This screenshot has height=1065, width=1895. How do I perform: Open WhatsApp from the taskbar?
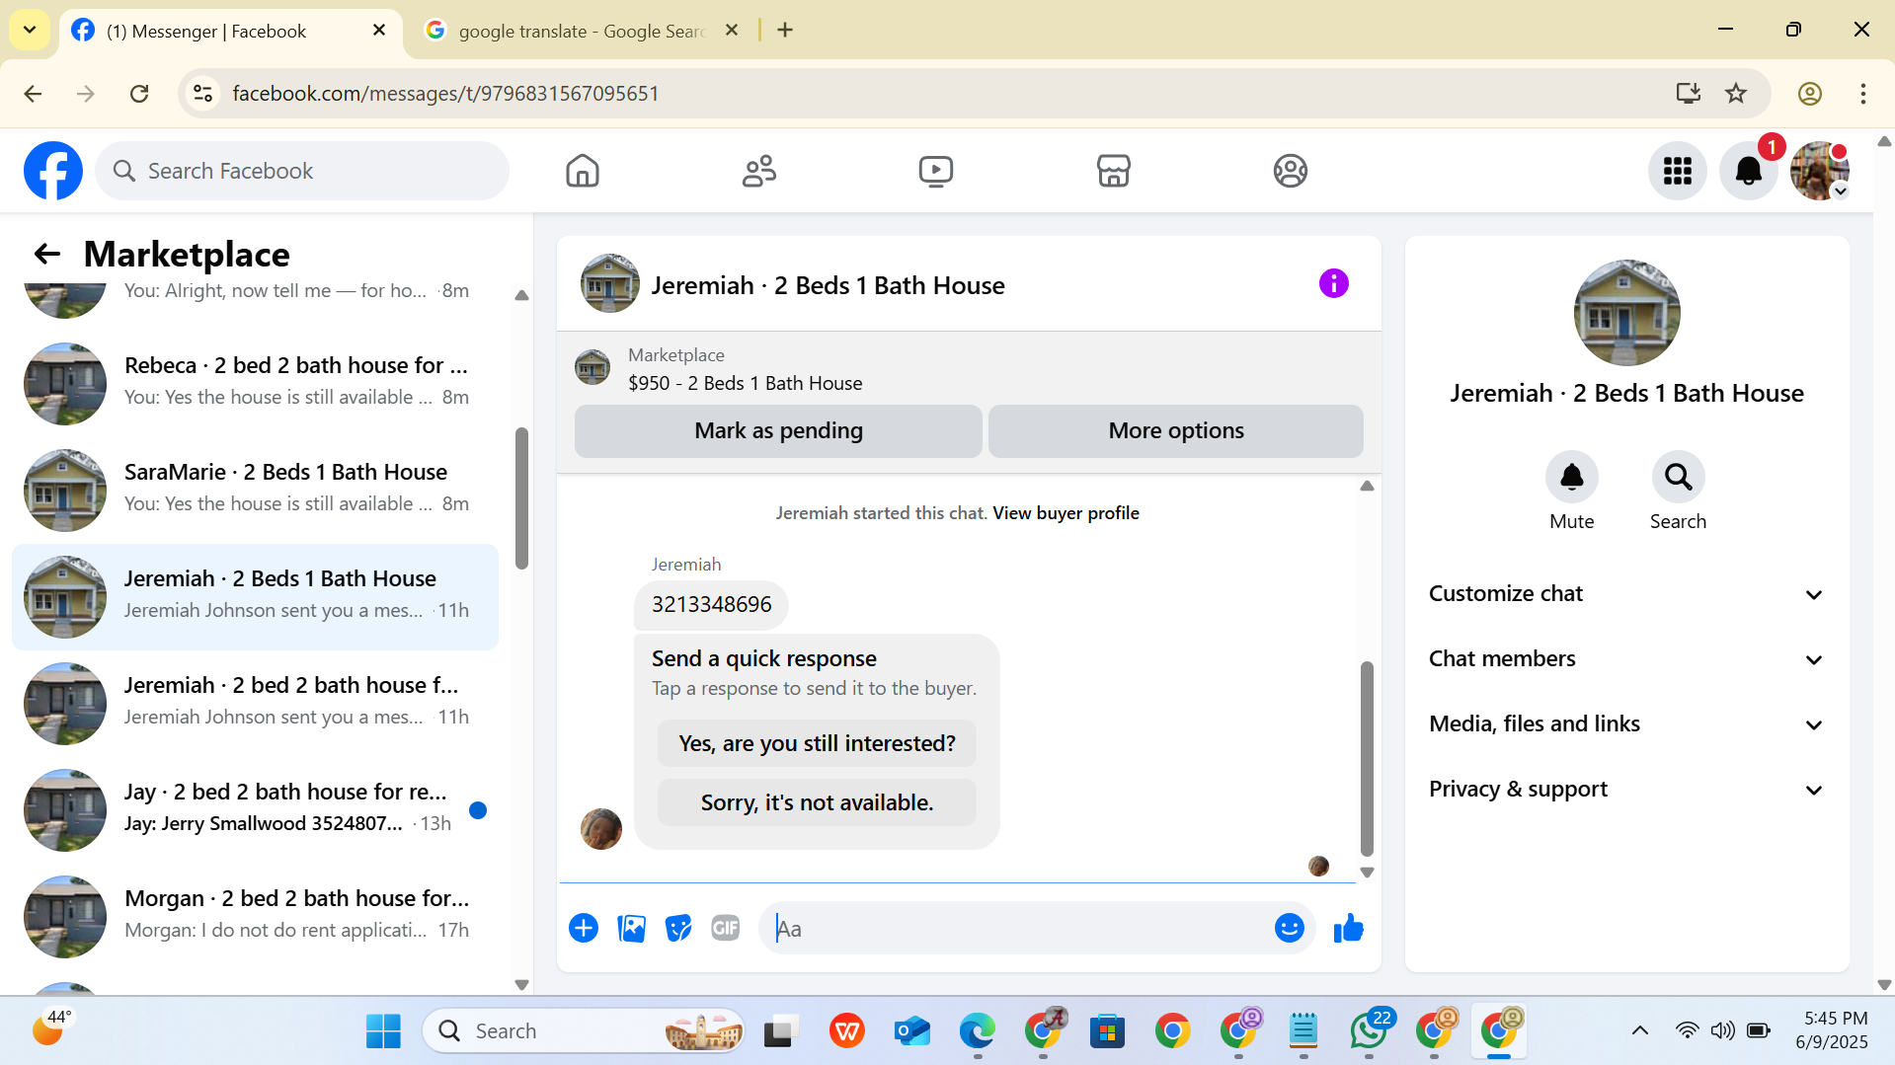(x=1369, y=1031)
